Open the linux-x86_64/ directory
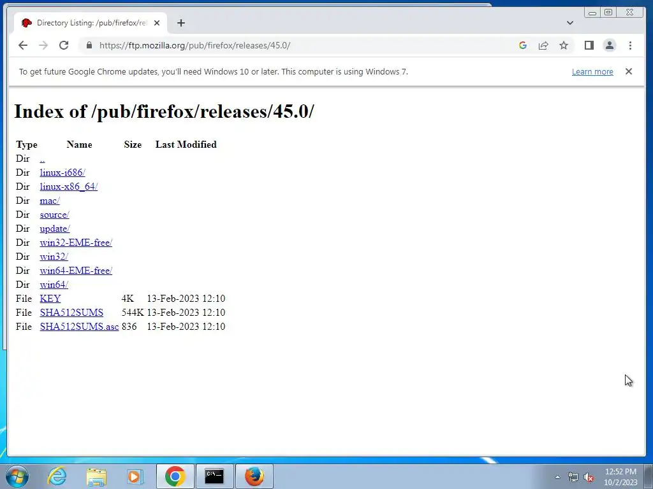 tap(69, 187)
